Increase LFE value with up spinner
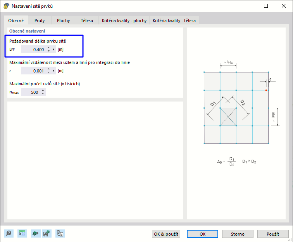Viewport: 293px width, 243px height. [48, 48]
